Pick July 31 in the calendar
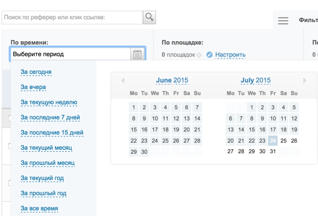This screenshot has height=216, width=318. click(x=273, y=151)
